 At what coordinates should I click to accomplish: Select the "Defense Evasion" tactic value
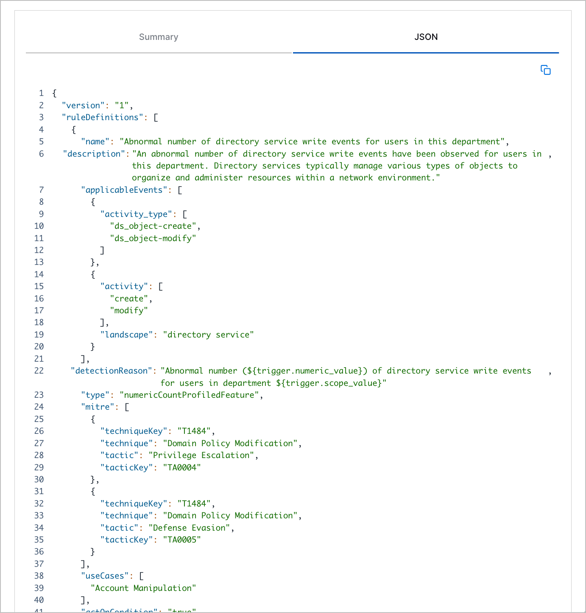click(x=189, y=528)
